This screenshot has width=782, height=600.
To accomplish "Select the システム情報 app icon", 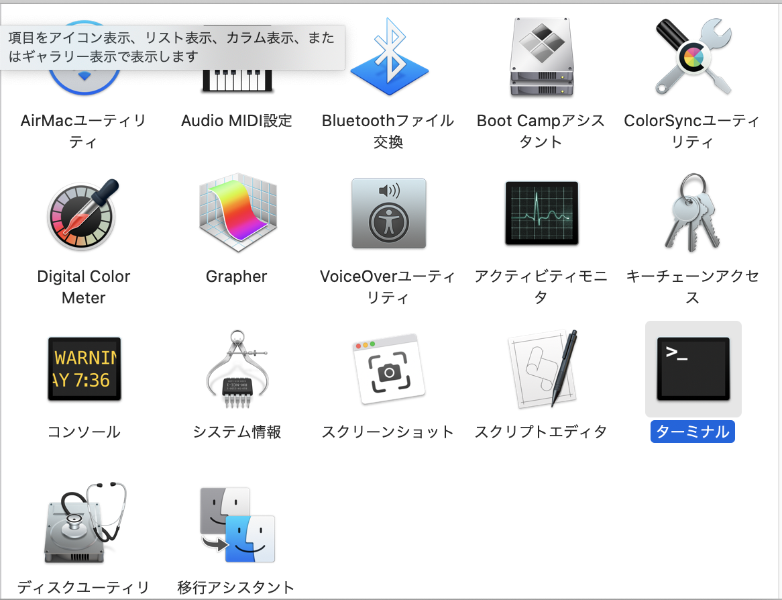I will pyautogui.click(x=237, y=369).
